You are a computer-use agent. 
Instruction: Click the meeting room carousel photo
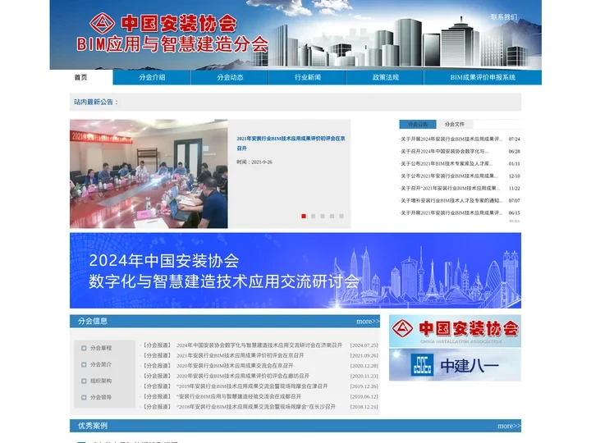[x=149, y=174]
